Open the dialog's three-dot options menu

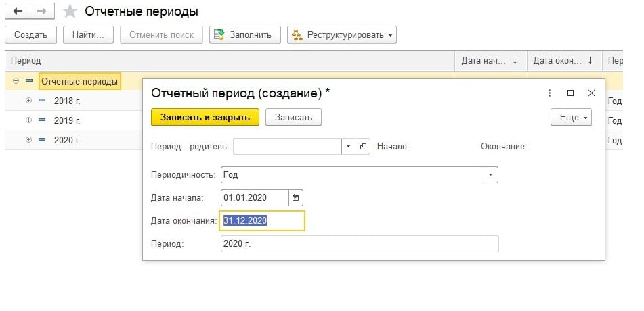pos(549,93)
